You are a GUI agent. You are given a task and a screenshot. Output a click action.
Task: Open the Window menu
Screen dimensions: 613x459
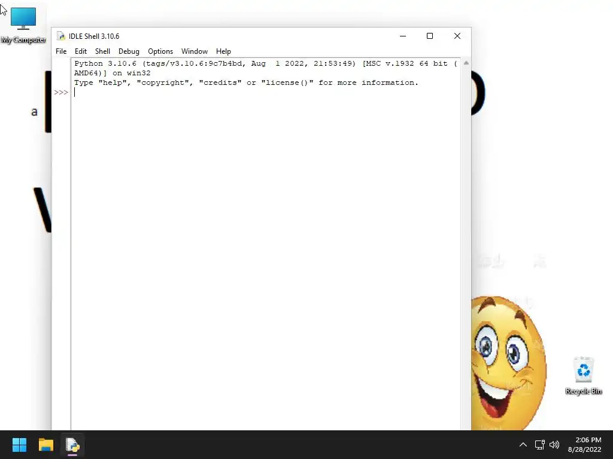tap(195, 51)
